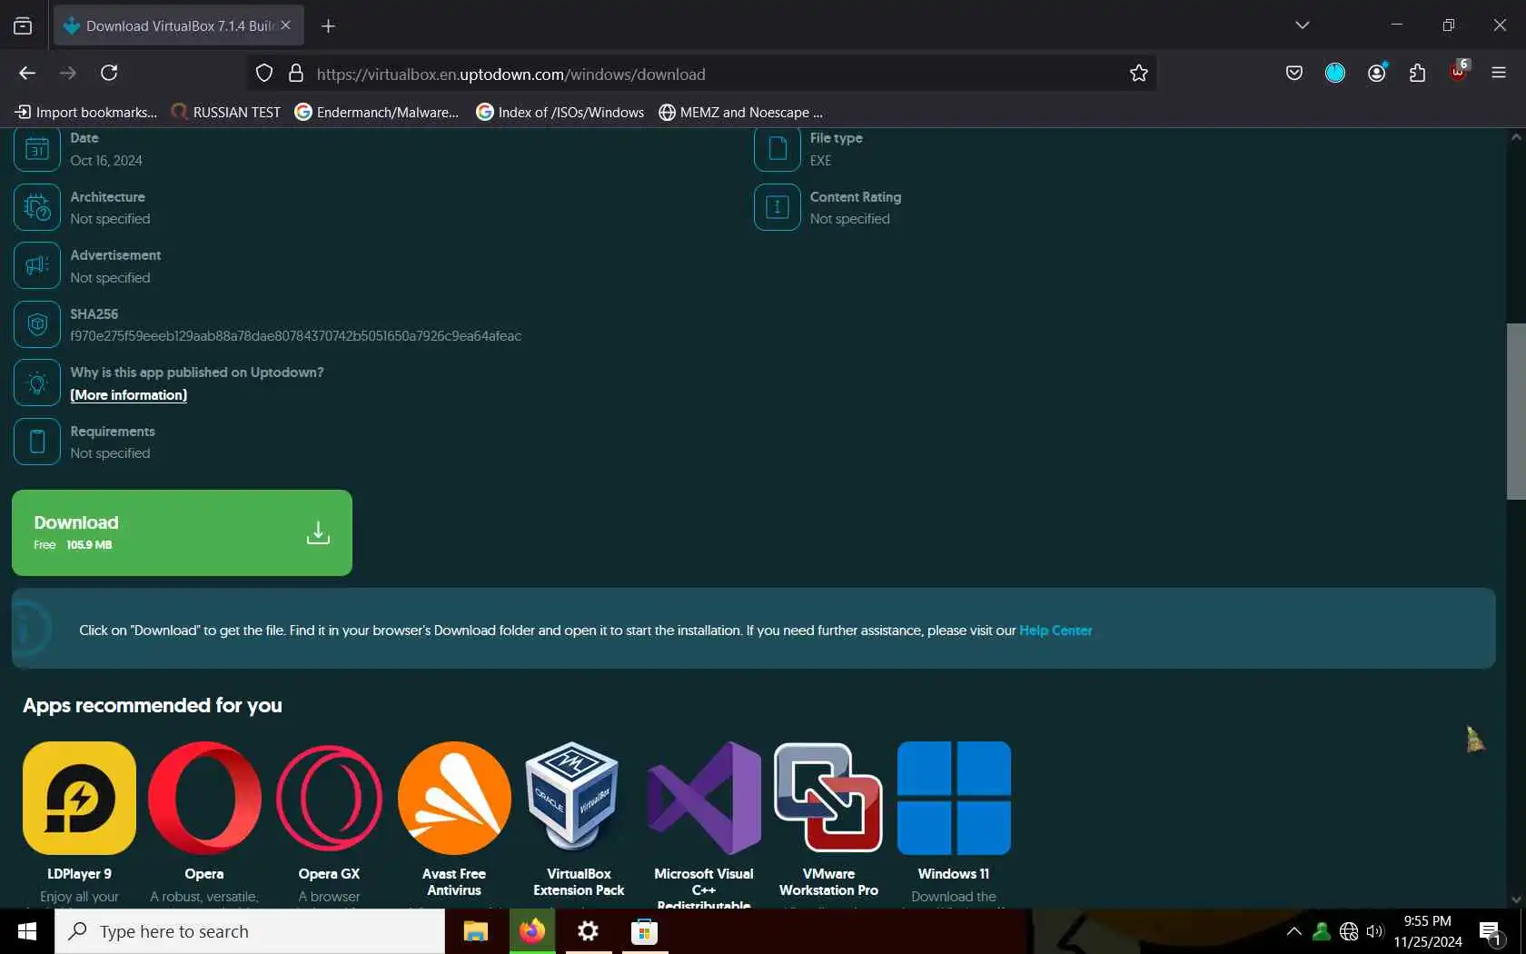
Task: Click the Architecture chip icon
Action: coord(37,207)
